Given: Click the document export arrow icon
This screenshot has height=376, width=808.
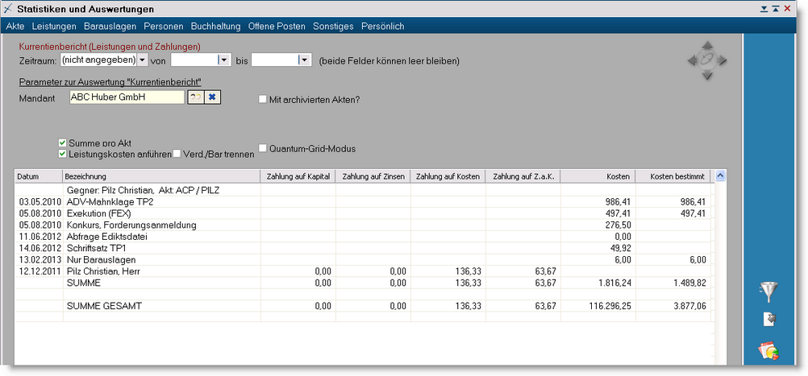Looking at the screenshot, I should [x=769, y=320].
